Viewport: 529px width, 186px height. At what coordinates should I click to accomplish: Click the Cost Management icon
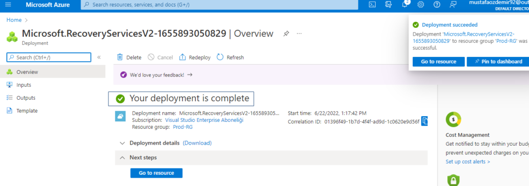pos(454,119)
